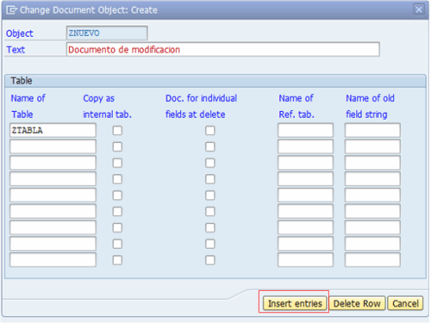Tick seventh-row 'Copy as internal tab.' checkbox
This screenshot has width=431, height=323.
click(x=117, y=227)
